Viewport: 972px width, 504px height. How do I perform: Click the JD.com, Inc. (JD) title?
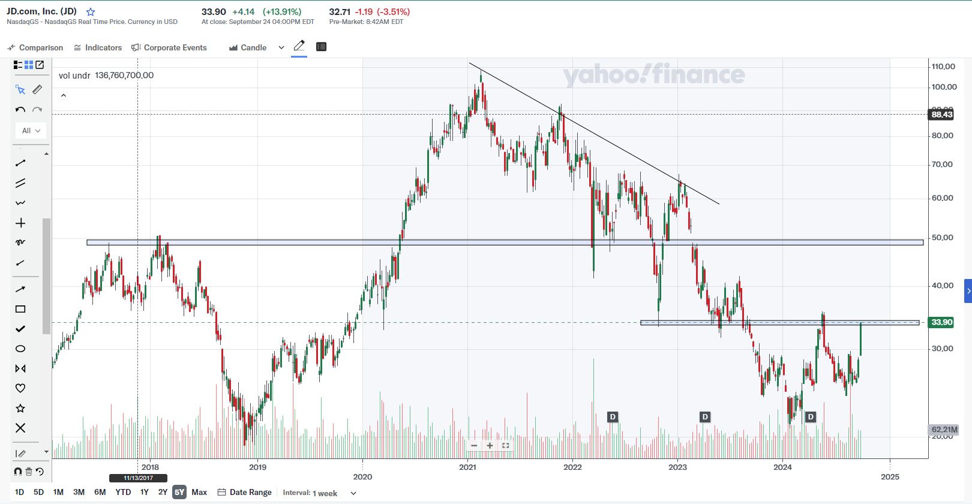42,11
